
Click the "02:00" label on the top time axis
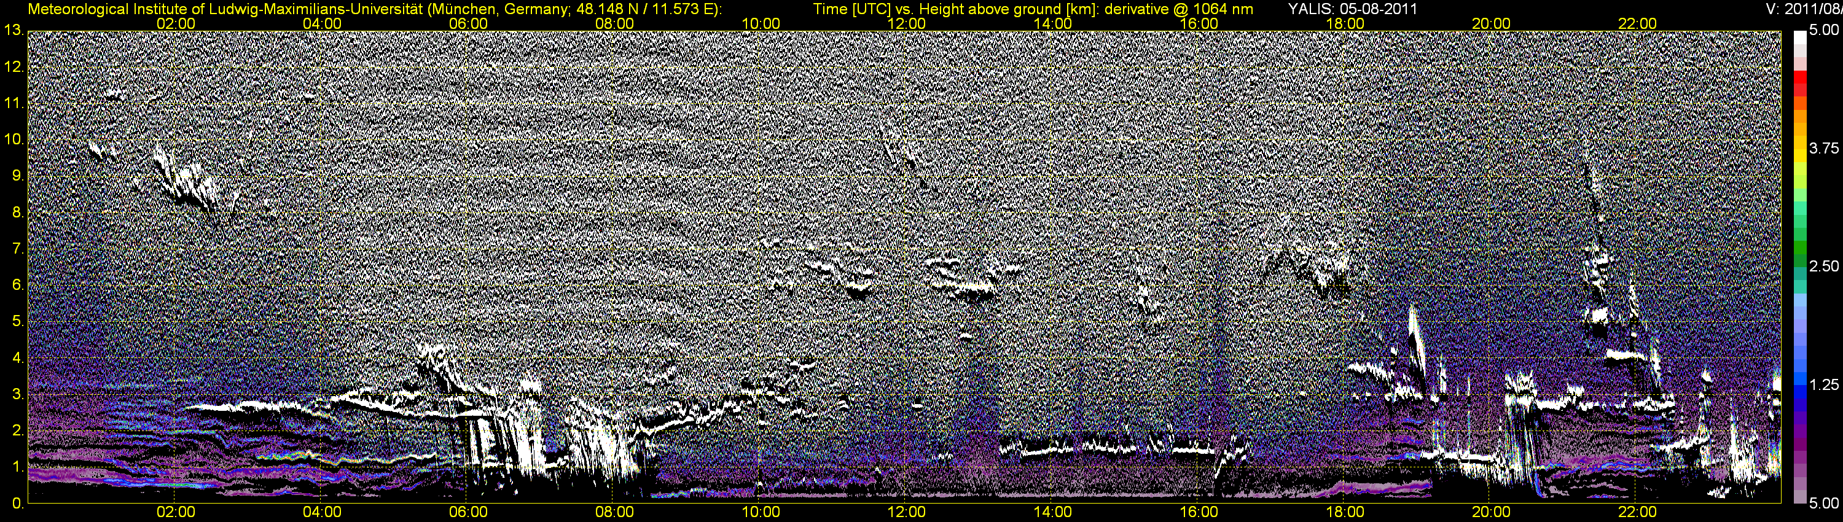(x=176, y=23)
